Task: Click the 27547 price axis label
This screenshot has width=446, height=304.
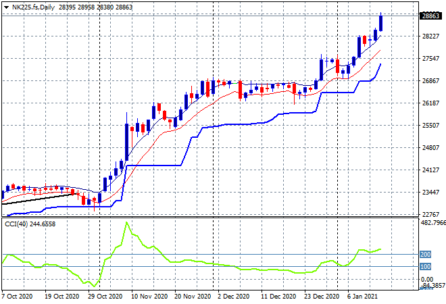Action: [430, 58]
